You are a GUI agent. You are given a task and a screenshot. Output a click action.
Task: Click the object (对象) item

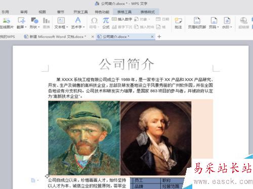tap(142, 19)
